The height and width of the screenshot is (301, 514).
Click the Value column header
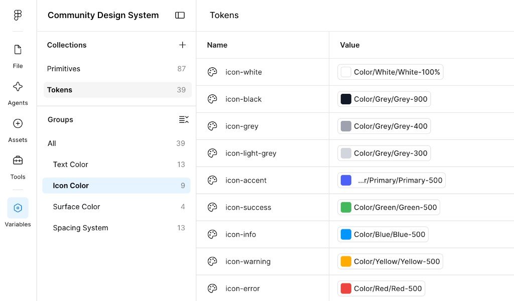pos(350,45)
